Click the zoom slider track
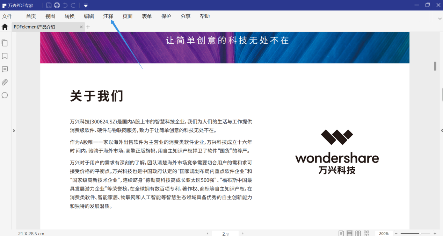Image resolution: width=443 pixels, height=236 pixels. click(415, 234)
